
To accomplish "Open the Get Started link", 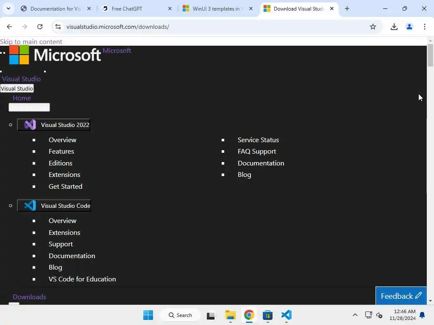I will [x=65, y=187].
